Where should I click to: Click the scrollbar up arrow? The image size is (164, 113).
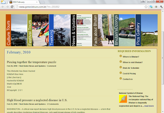pos(163,11)
